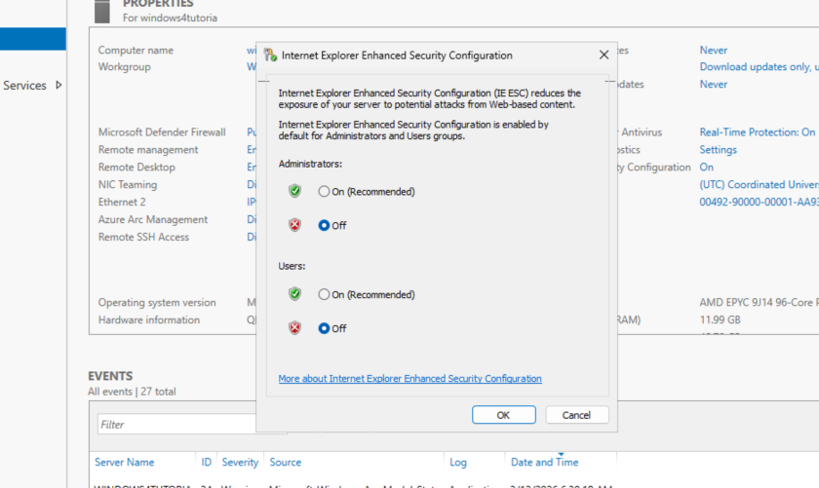819x488 pixels.
Task: Open the Services item in left pane
Action: [x=25, y=86]
